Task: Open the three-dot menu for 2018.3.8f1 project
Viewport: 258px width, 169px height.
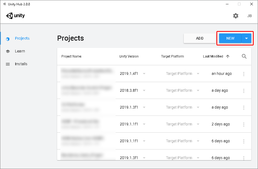Action: click(244, 91)
